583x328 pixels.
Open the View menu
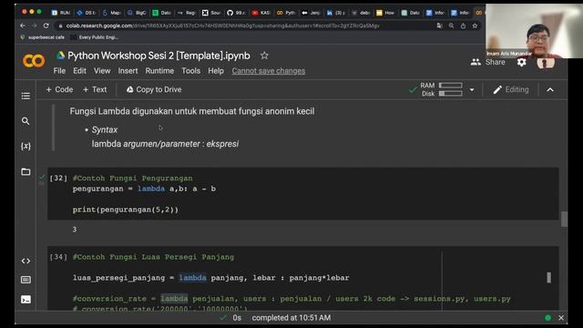coord(102,71)
